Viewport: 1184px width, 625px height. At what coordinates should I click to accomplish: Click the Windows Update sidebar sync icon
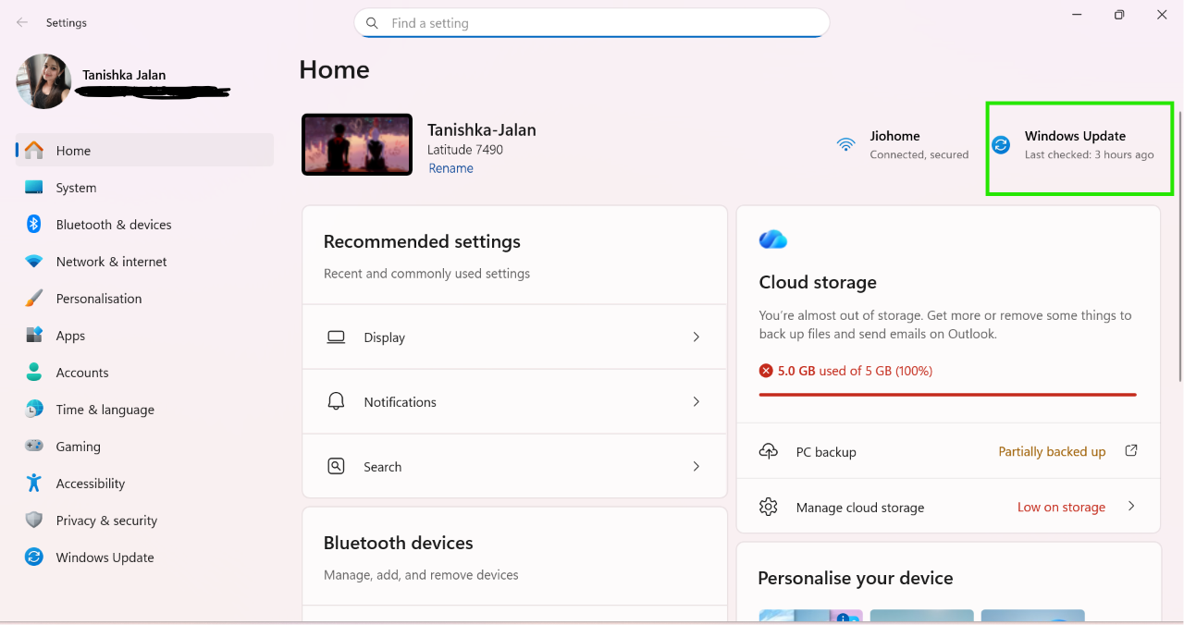(x=34, y=557)
